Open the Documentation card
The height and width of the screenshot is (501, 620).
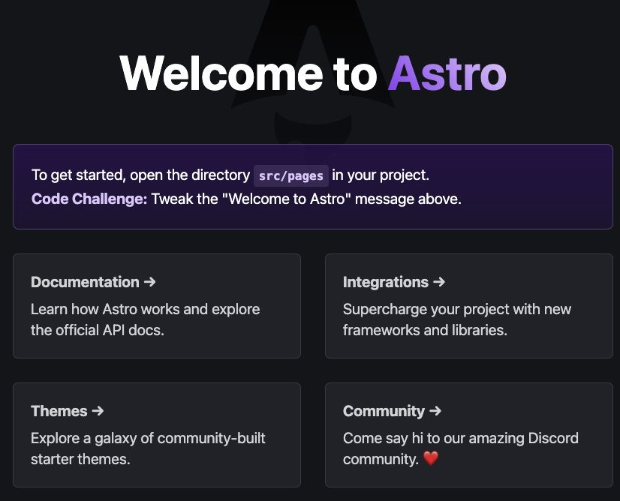pos(156,306)
